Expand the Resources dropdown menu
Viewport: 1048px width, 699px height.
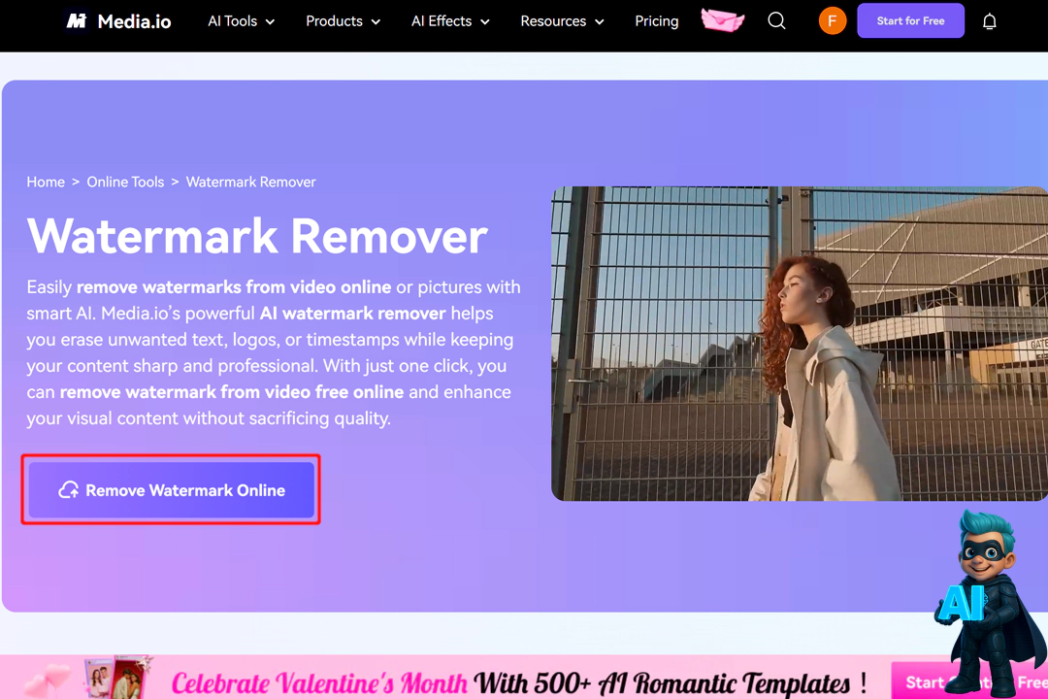pyautogui.click(x=562, y=21)
